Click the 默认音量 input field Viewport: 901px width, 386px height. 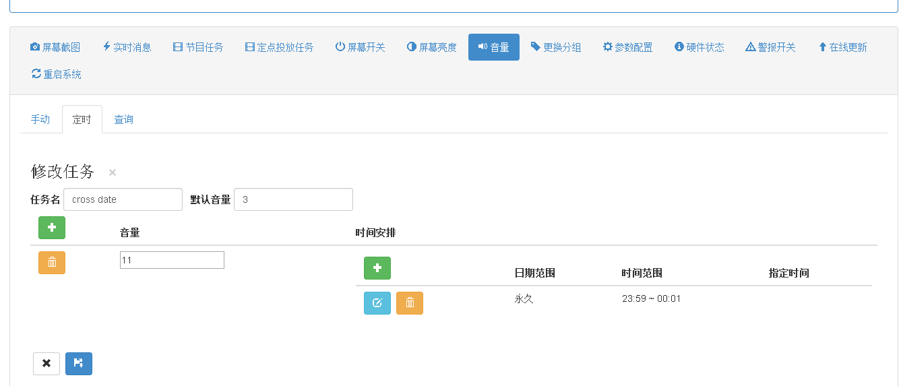coord(293,199)
